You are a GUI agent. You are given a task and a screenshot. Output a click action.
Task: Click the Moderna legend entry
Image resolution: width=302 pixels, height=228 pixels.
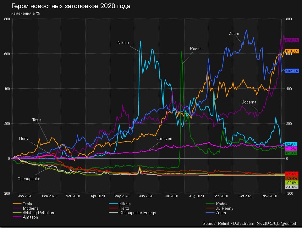(x=26, y=208)
